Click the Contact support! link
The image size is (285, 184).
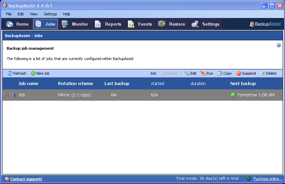[26, 179]
